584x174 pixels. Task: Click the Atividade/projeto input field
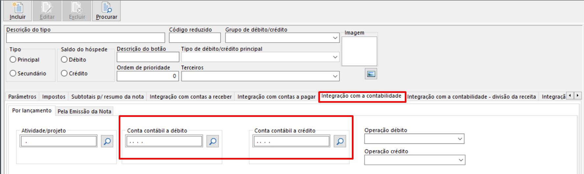(59, 141)
